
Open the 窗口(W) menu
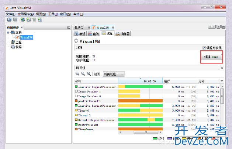click(x=66, y=14)
